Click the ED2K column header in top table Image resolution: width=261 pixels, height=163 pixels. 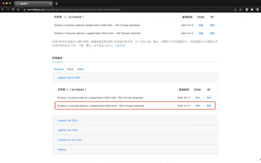(x=201, y=17)
